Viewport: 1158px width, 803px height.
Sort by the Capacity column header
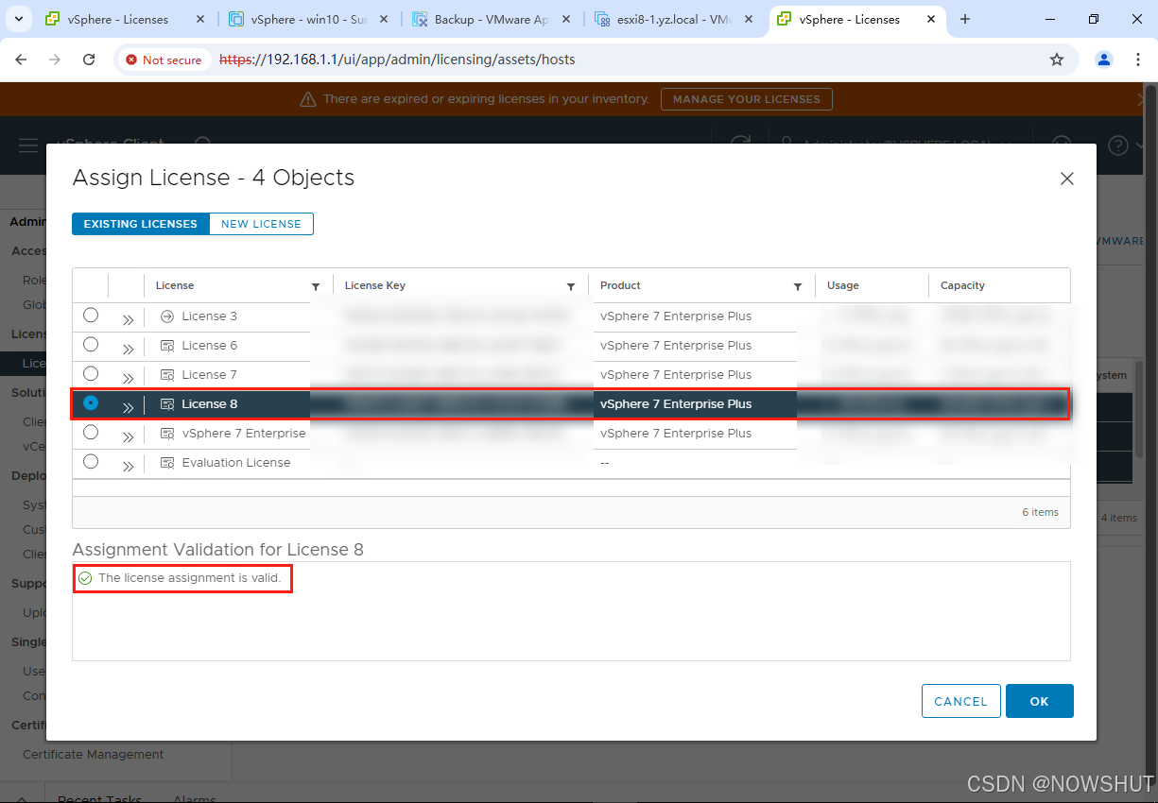[x=962, y=285]
